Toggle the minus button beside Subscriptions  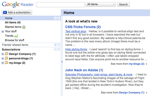[55, 49]
